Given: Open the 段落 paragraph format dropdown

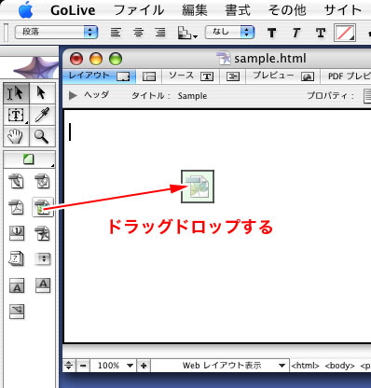Looking at the screenshot, I should [56, 32].
